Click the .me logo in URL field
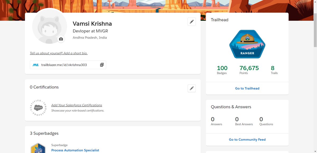 point(35,65)
